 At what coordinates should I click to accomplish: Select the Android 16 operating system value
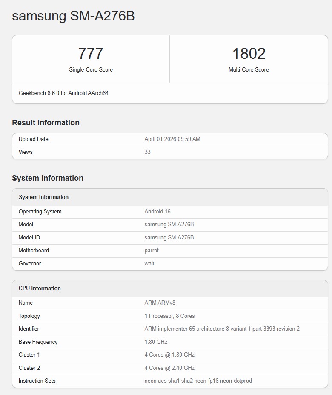click(157, 212)
